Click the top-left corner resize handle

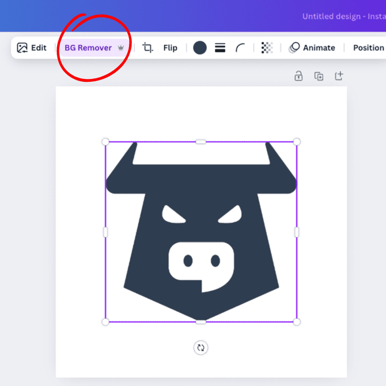coord(105,142)
